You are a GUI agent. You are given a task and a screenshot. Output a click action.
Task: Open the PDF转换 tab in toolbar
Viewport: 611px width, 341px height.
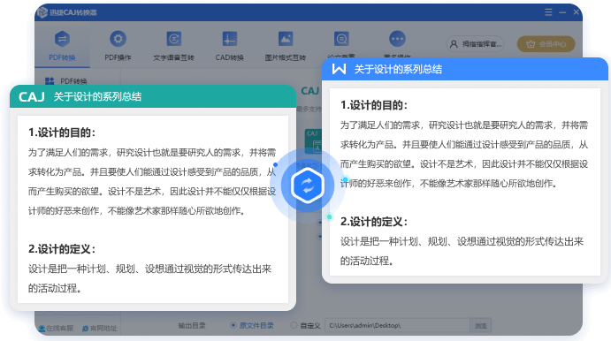click(x=63, y=46)
